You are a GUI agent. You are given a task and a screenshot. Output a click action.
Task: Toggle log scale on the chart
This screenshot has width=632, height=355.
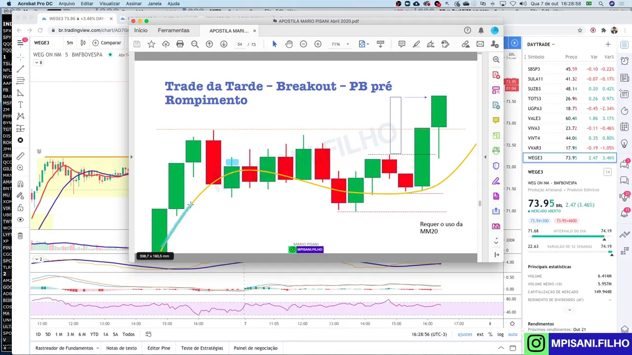(x=501, y=334)
